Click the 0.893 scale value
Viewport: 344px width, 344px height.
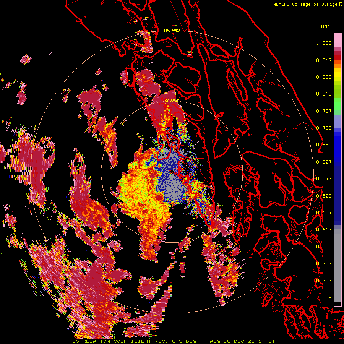(x=324, y=77)
